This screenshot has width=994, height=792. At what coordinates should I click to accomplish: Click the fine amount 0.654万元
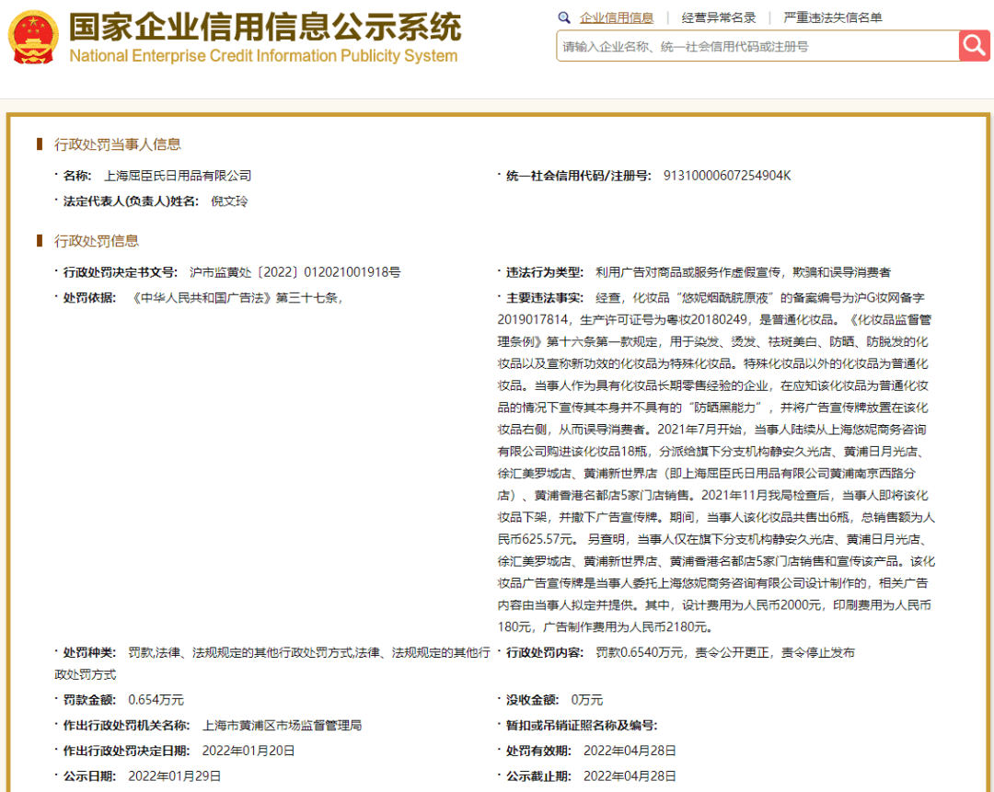tap(156, 700)
